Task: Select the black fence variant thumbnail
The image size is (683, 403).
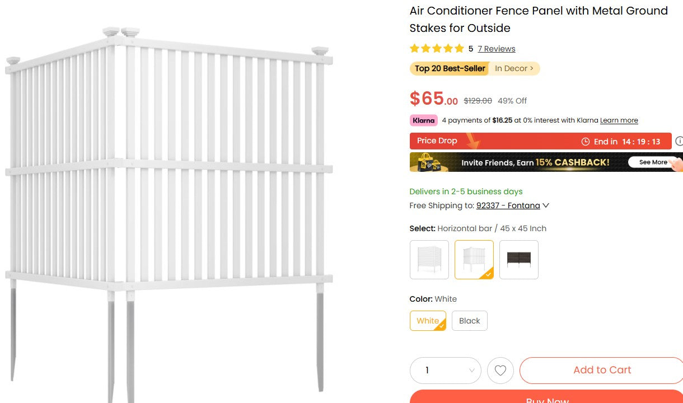Action: 518,259
